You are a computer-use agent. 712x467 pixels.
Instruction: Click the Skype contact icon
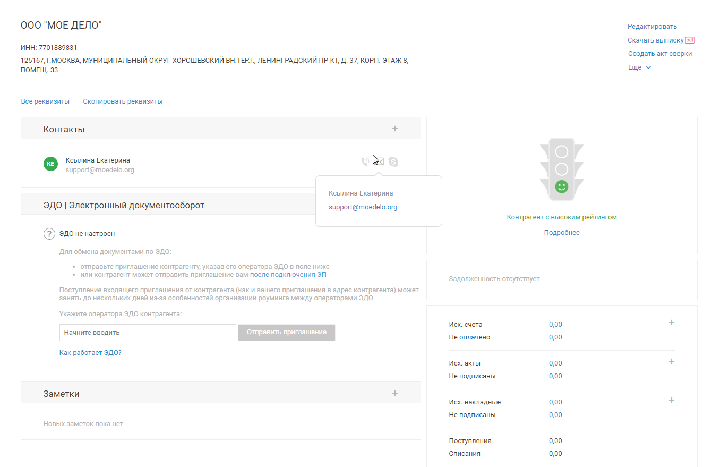[x=393, y=162]
